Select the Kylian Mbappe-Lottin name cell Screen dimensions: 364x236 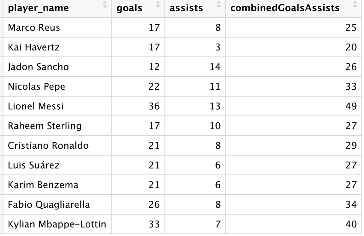pyautogui.click(x=57, y=224)
